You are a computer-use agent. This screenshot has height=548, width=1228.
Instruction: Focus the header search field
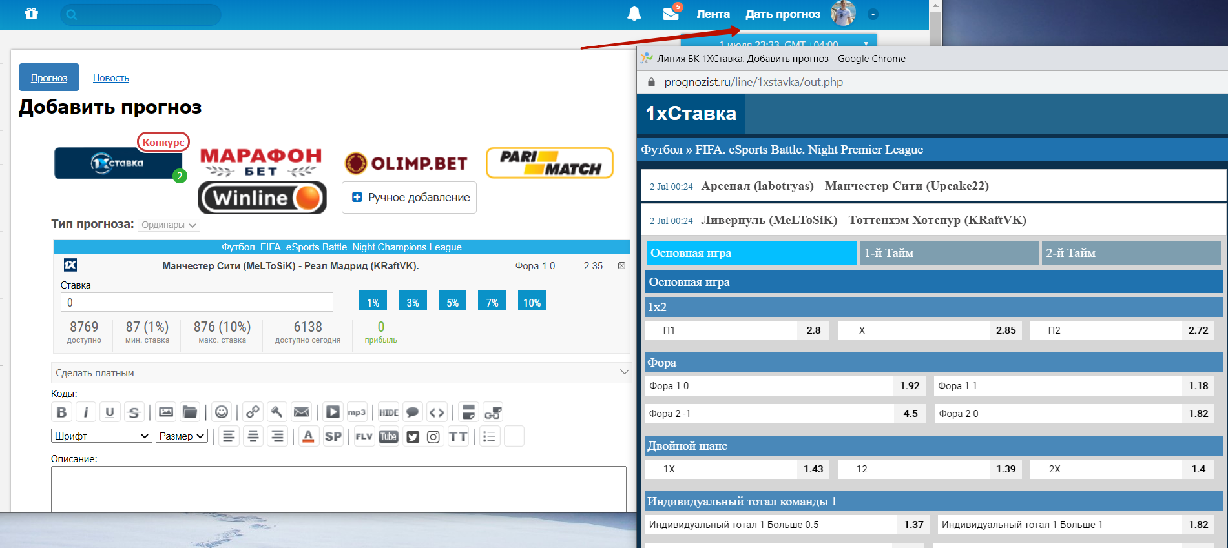[x=141, y=14]
